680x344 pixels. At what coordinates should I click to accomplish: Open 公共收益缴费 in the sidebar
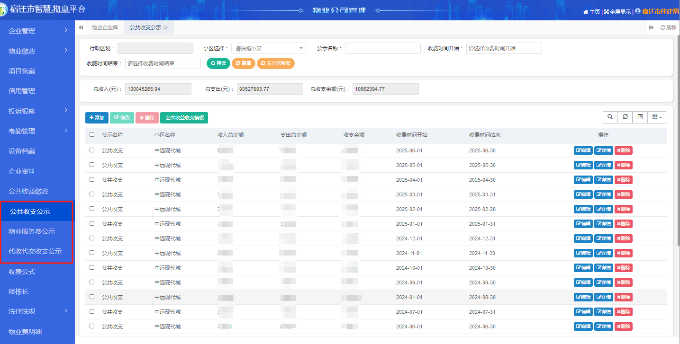pyautogui.click(x=37, y=191)
